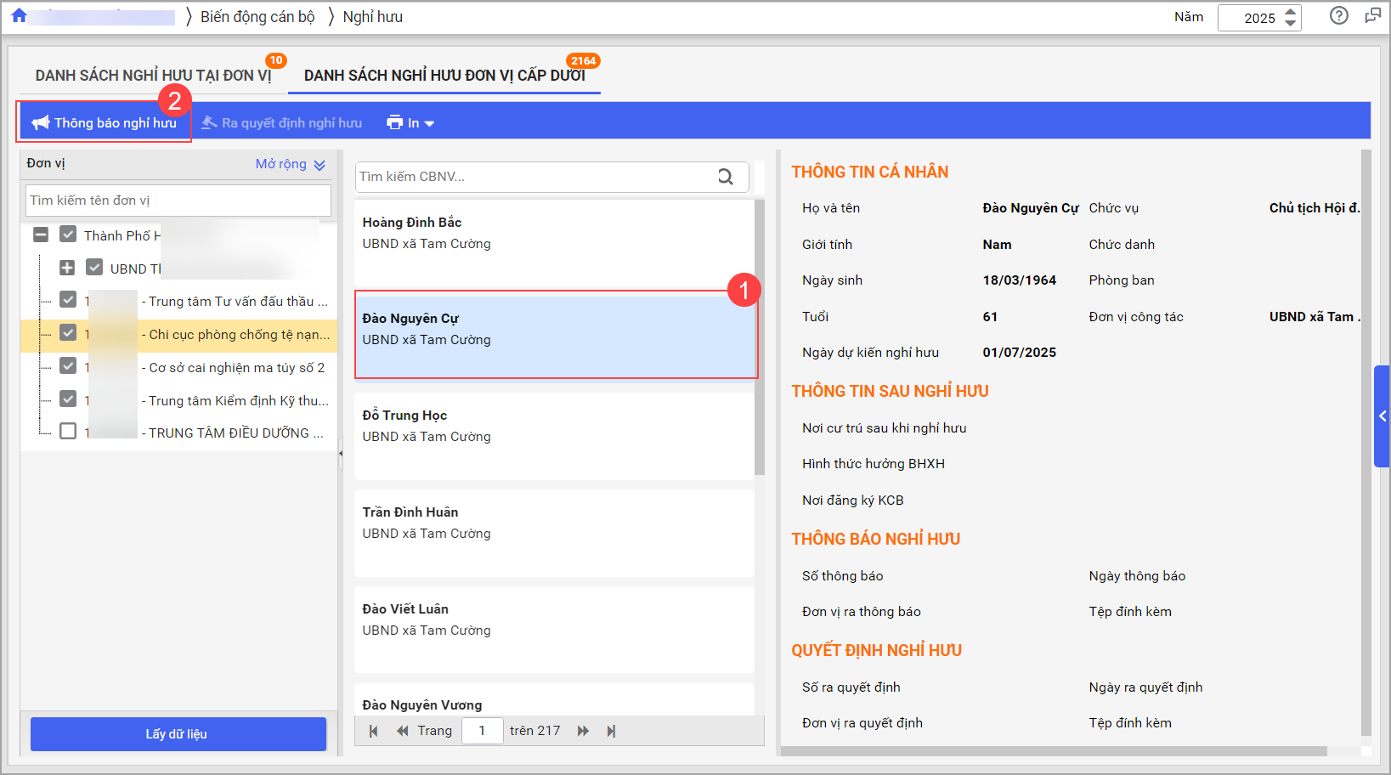
Task: Go to the previous page of list
Action: point(403,731)
